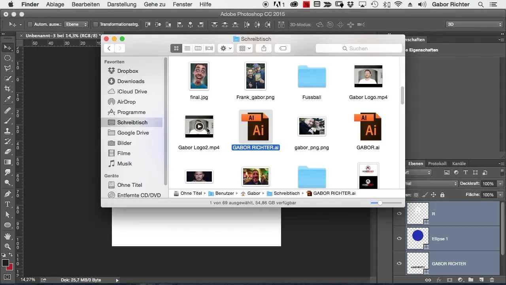Switch Finder to list view
The height and width of the screenshot is (285, 506).
(187, 48)
